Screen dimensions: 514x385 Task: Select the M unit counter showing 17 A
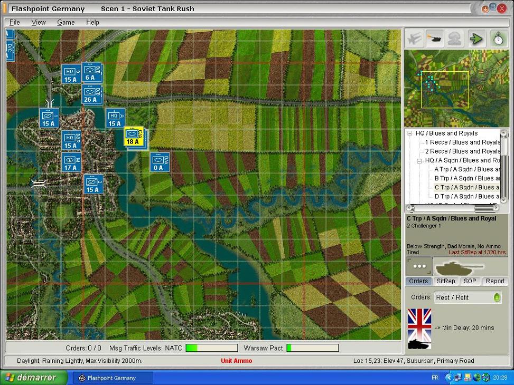tap(71, 162)
